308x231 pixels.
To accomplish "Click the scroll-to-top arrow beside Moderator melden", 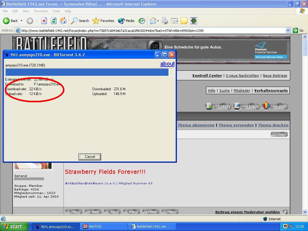I will pos(285,212).
